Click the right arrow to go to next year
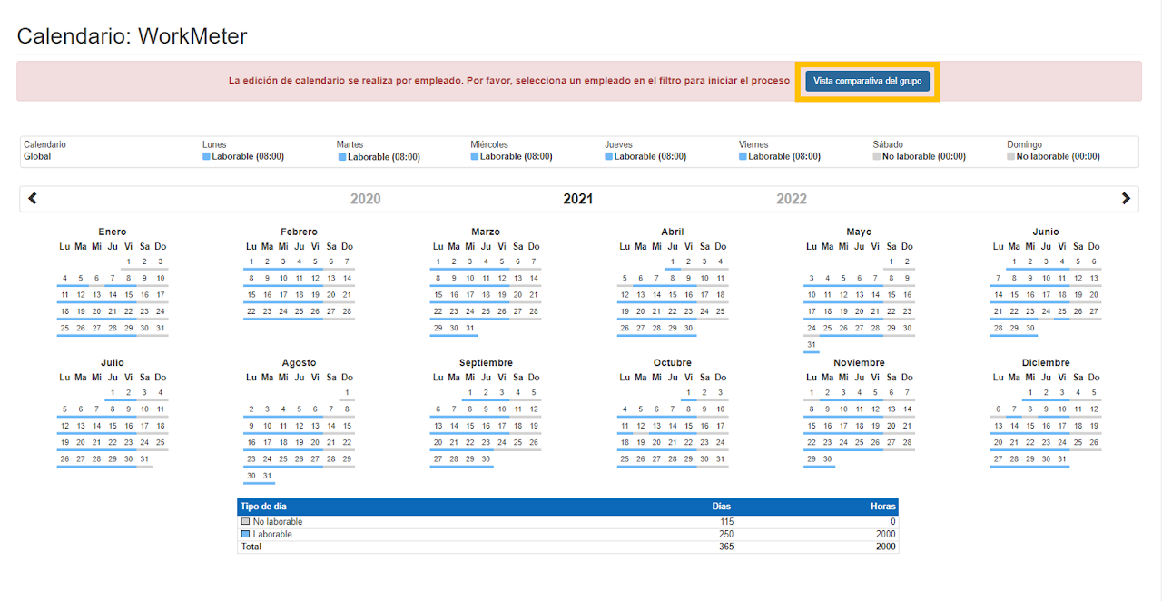Viewport: 1162px width, 601px height. tap(1126, 199)
